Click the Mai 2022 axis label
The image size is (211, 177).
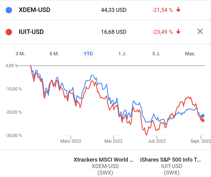(x=113, y=141)
